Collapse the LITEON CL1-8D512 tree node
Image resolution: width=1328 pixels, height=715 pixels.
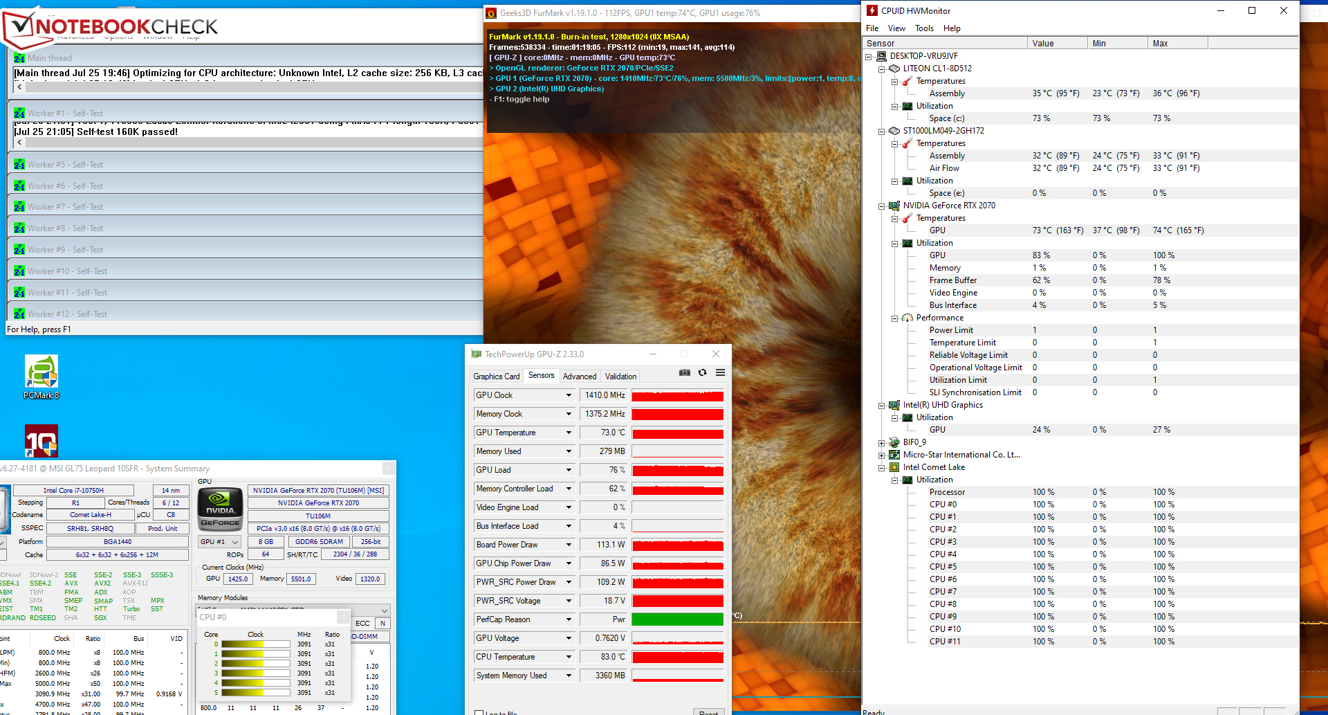(882, 69)
